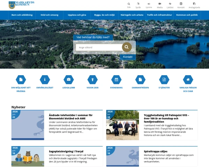This screenshot has height=167, width=209.
Task: Open the Spiraltrappa säljes news headline
Action: coord(156,151)
